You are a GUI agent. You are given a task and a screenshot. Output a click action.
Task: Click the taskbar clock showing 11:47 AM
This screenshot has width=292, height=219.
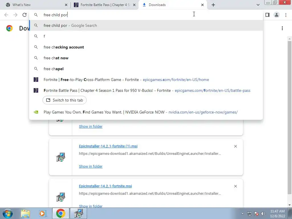click(x=277, y=214)
